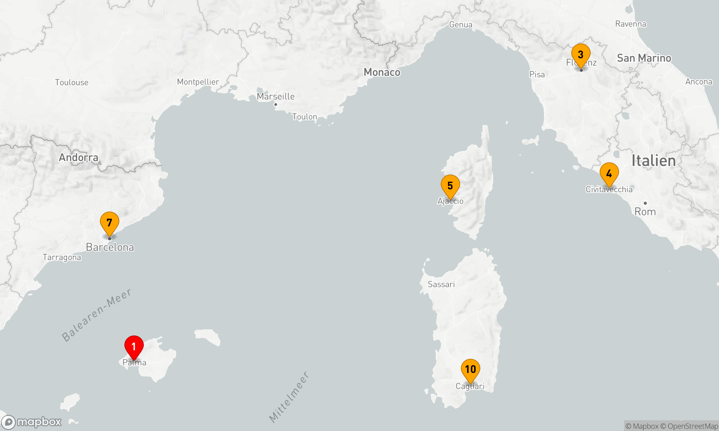Screen dimensions: 719x431
Task: Click the Mapbox logo
Action: 32,422
